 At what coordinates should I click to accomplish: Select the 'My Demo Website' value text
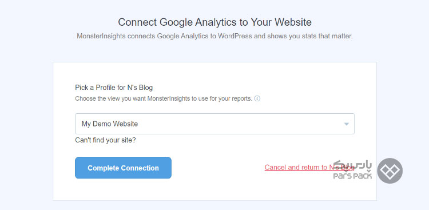coord(110,124)
